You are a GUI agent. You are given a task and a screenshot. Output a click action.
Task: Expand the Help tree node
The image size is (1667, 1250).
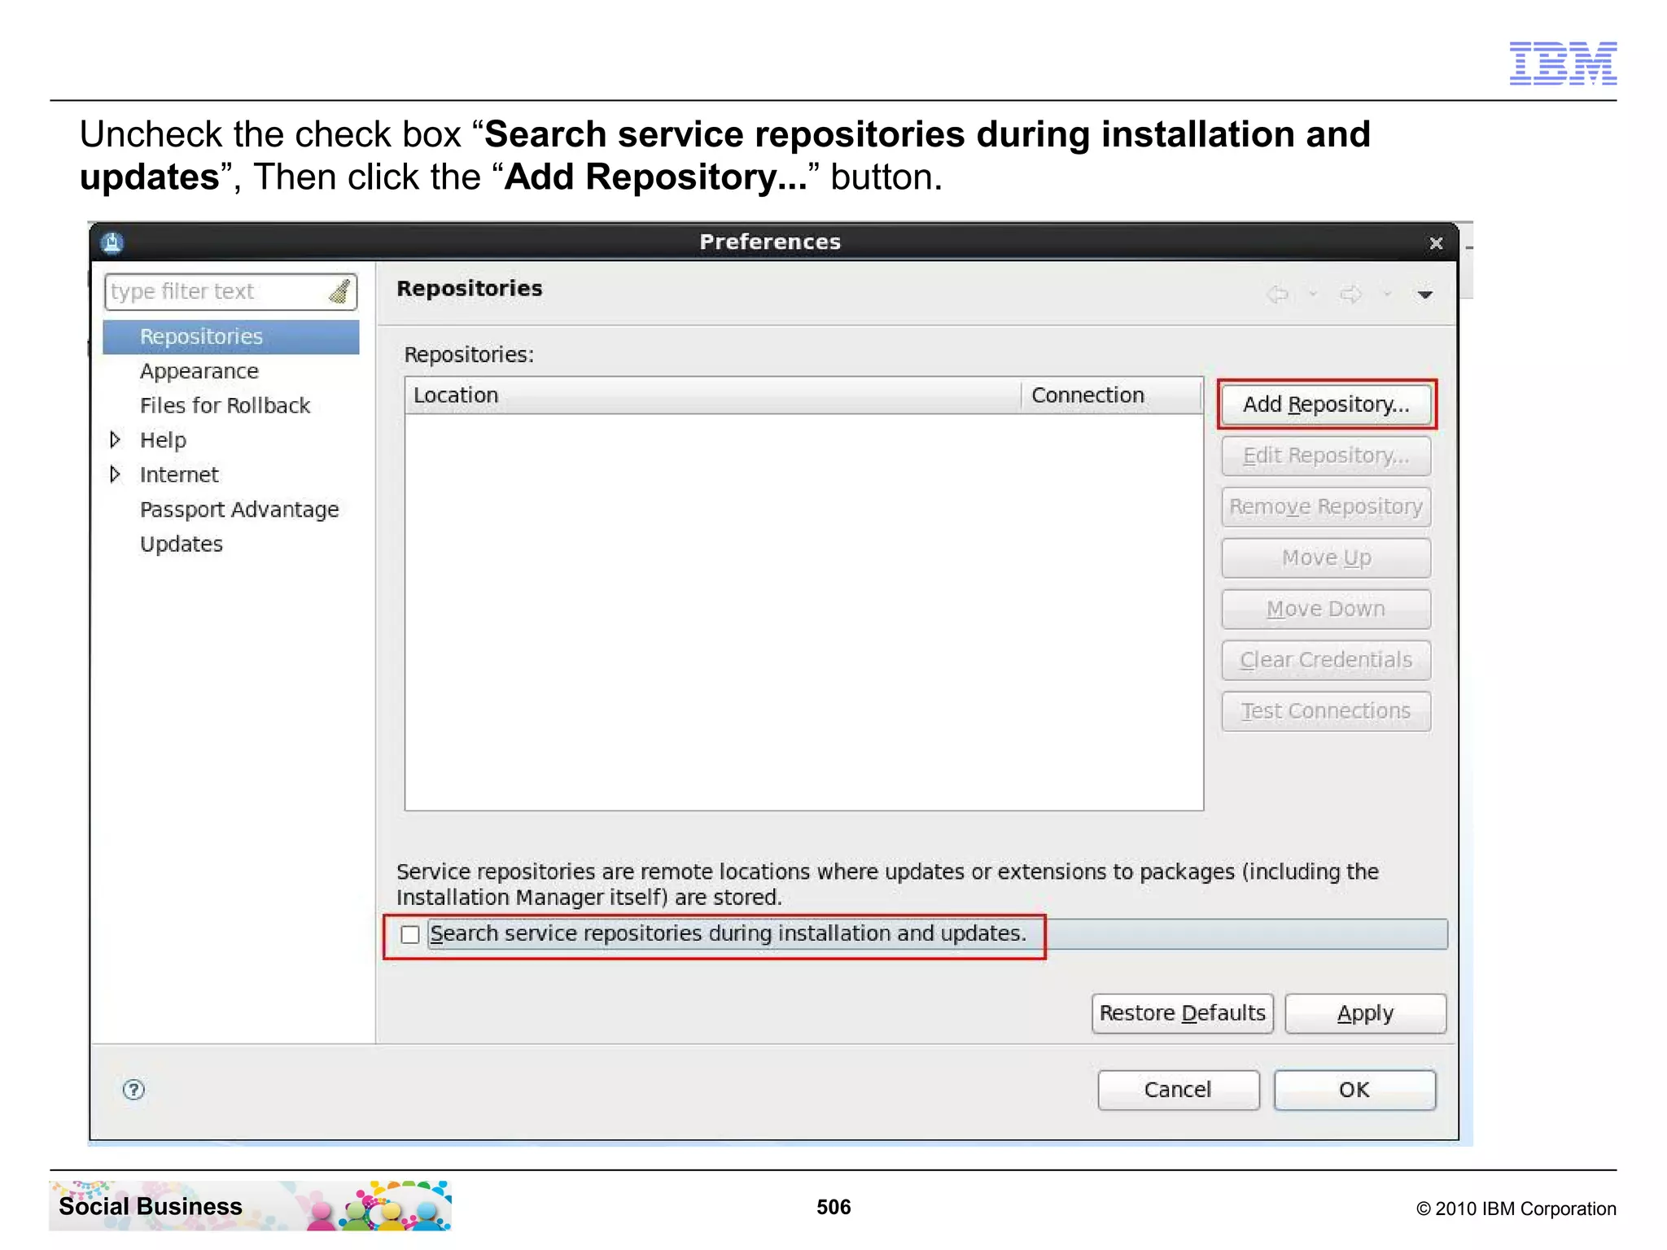115,439
